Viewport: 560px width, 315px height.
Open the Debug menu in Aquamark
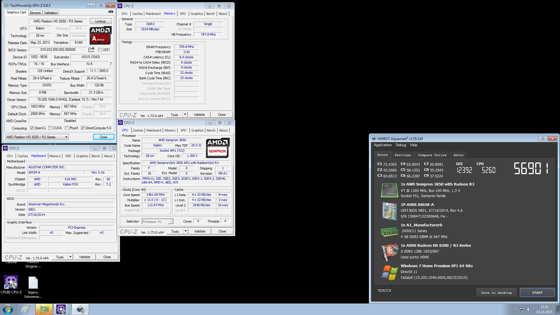(401, 145)
